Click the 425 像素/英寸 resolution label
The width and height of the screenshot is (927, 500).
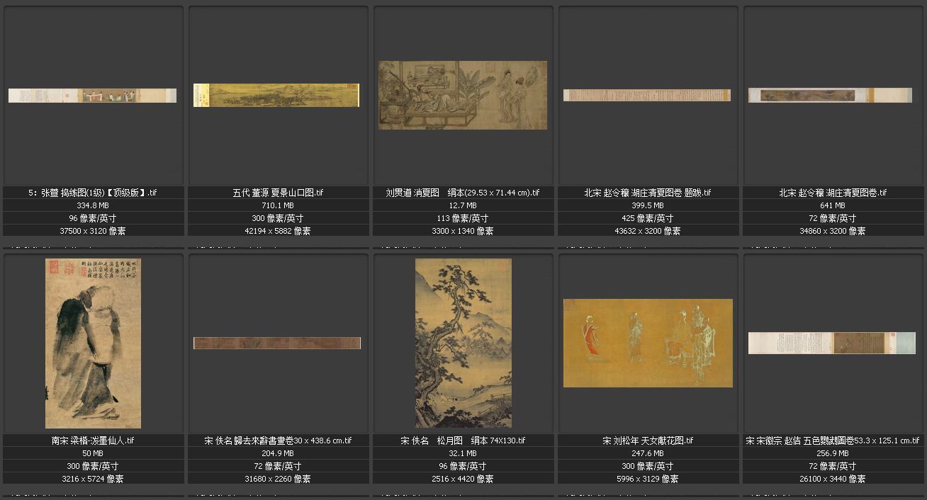(648, 218)
